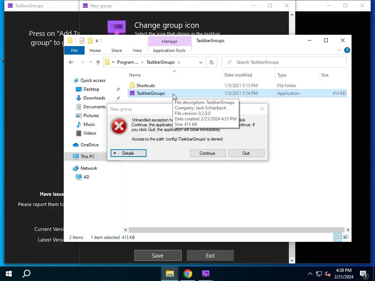Click the muted volume tray icon
Viewport: 375px width, 281px height.
[x=328, y=274]
